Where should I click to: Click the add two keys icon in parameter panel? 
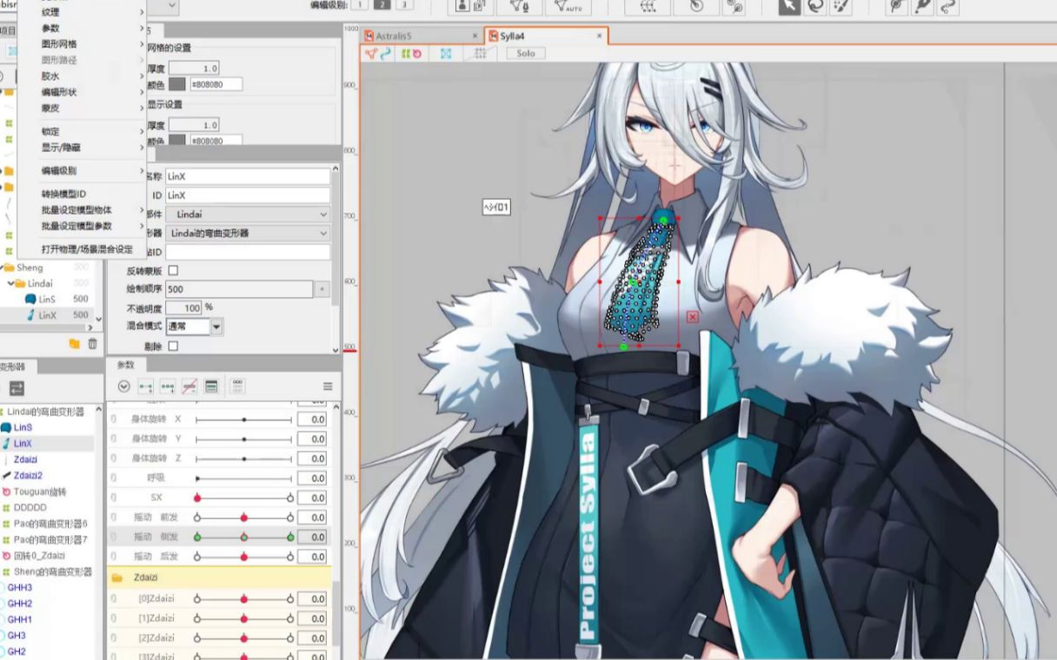pyautogui.click(x=146, y=386)
